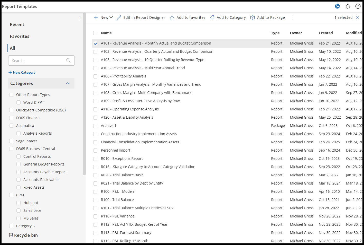Clear selection with the X icon
Image resolution: width=364 pixels, height=245 pixels.
[x=357, y=17]
